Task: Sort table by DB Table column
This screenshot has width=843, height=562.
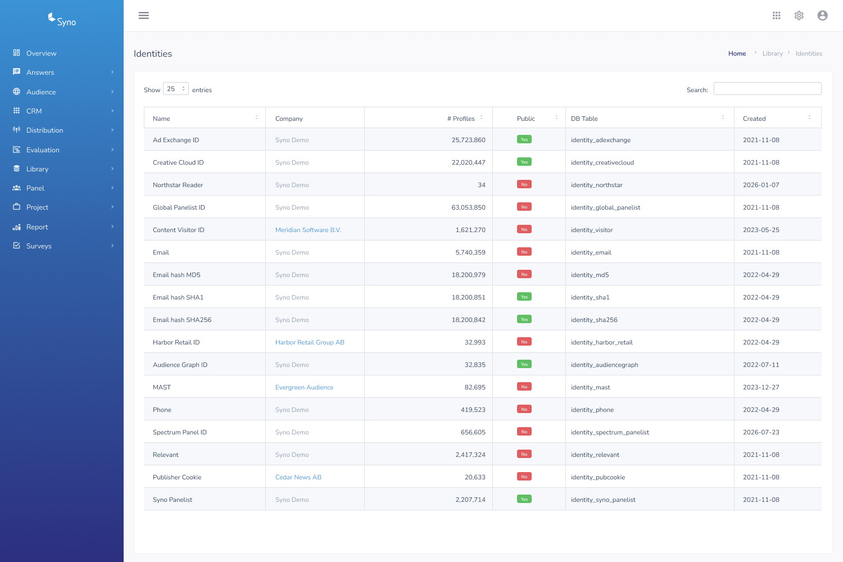Action: [x=650, y=118]
